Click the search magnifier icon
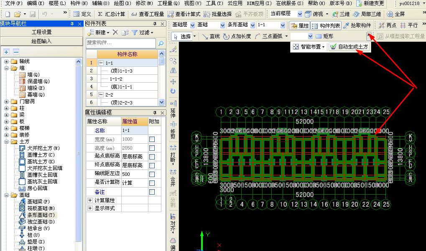The image size is (426, 251). coord(161,43)
